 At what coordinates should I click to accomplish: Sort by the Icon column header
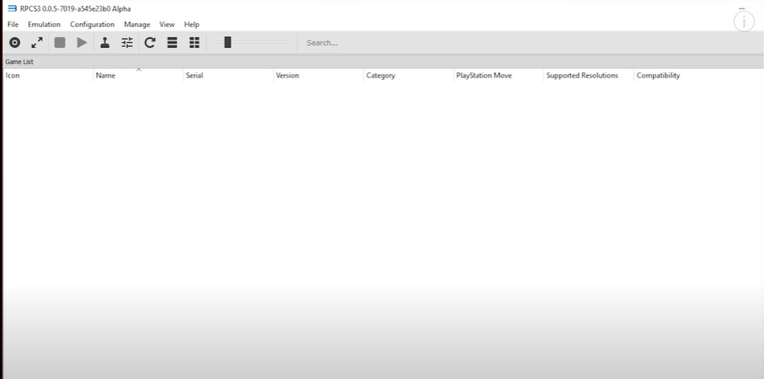(48, 75)
